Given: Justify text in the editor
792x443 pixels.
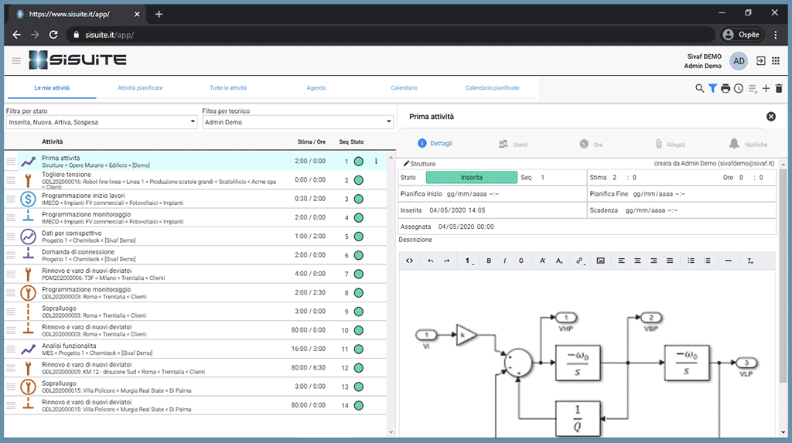Looking at the screenshot, I should (670, 261).
